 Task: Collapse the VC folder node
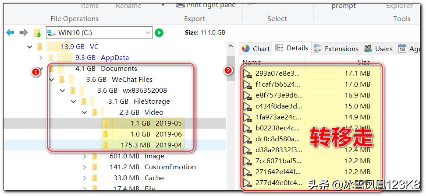pyautogui.click(x=30, y=47)
